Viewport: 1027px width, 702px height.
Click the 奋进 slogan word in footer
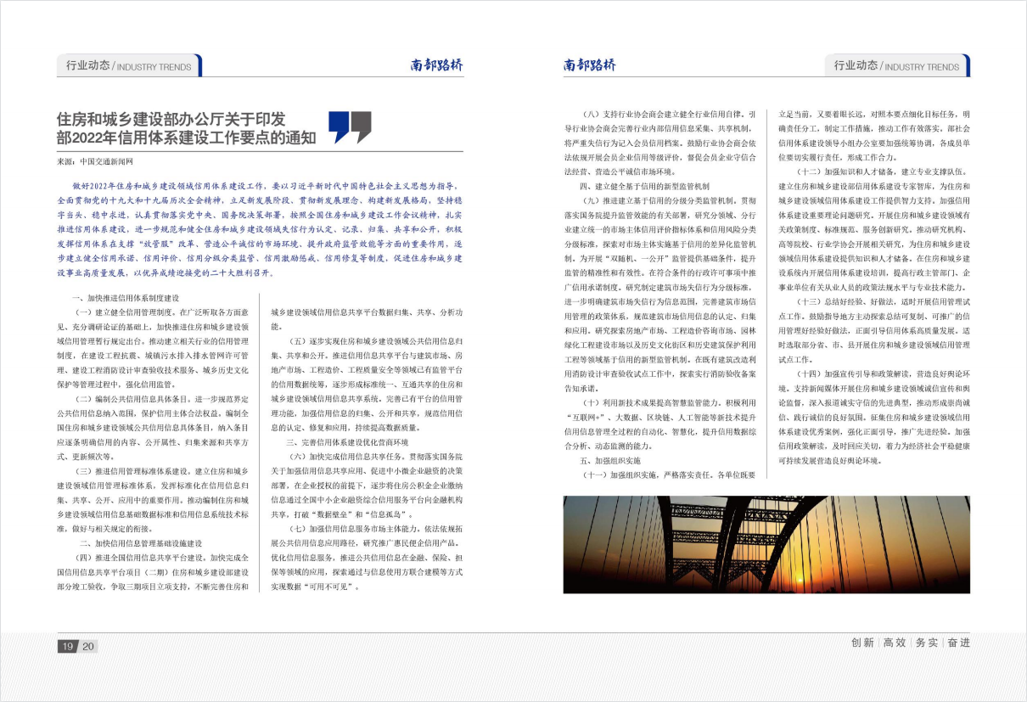pos(958,643)
